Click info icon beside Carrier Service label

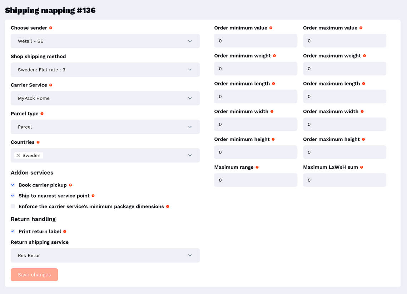tap(51, 85)
